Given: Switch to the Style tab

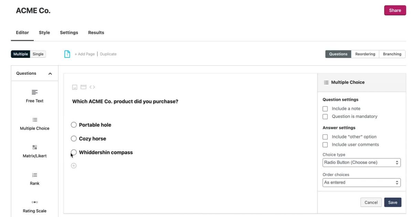Looking at the screenshot, I should point(44,33).
